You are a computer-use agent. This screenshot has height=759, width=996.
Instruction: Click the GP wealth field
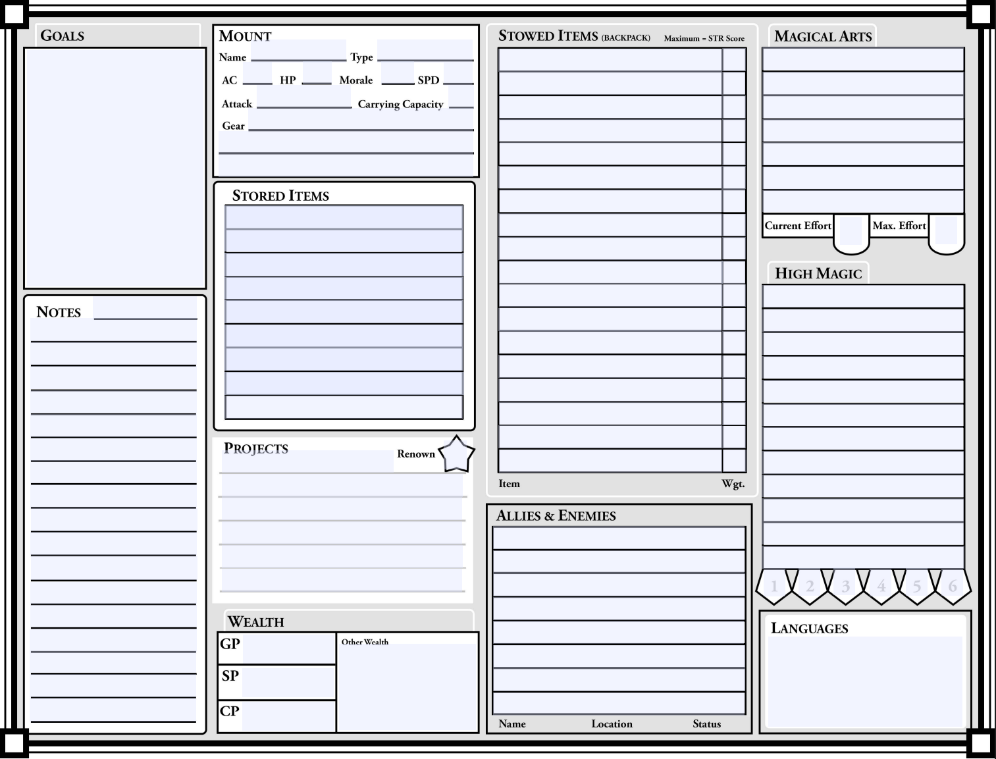[288, 648]
